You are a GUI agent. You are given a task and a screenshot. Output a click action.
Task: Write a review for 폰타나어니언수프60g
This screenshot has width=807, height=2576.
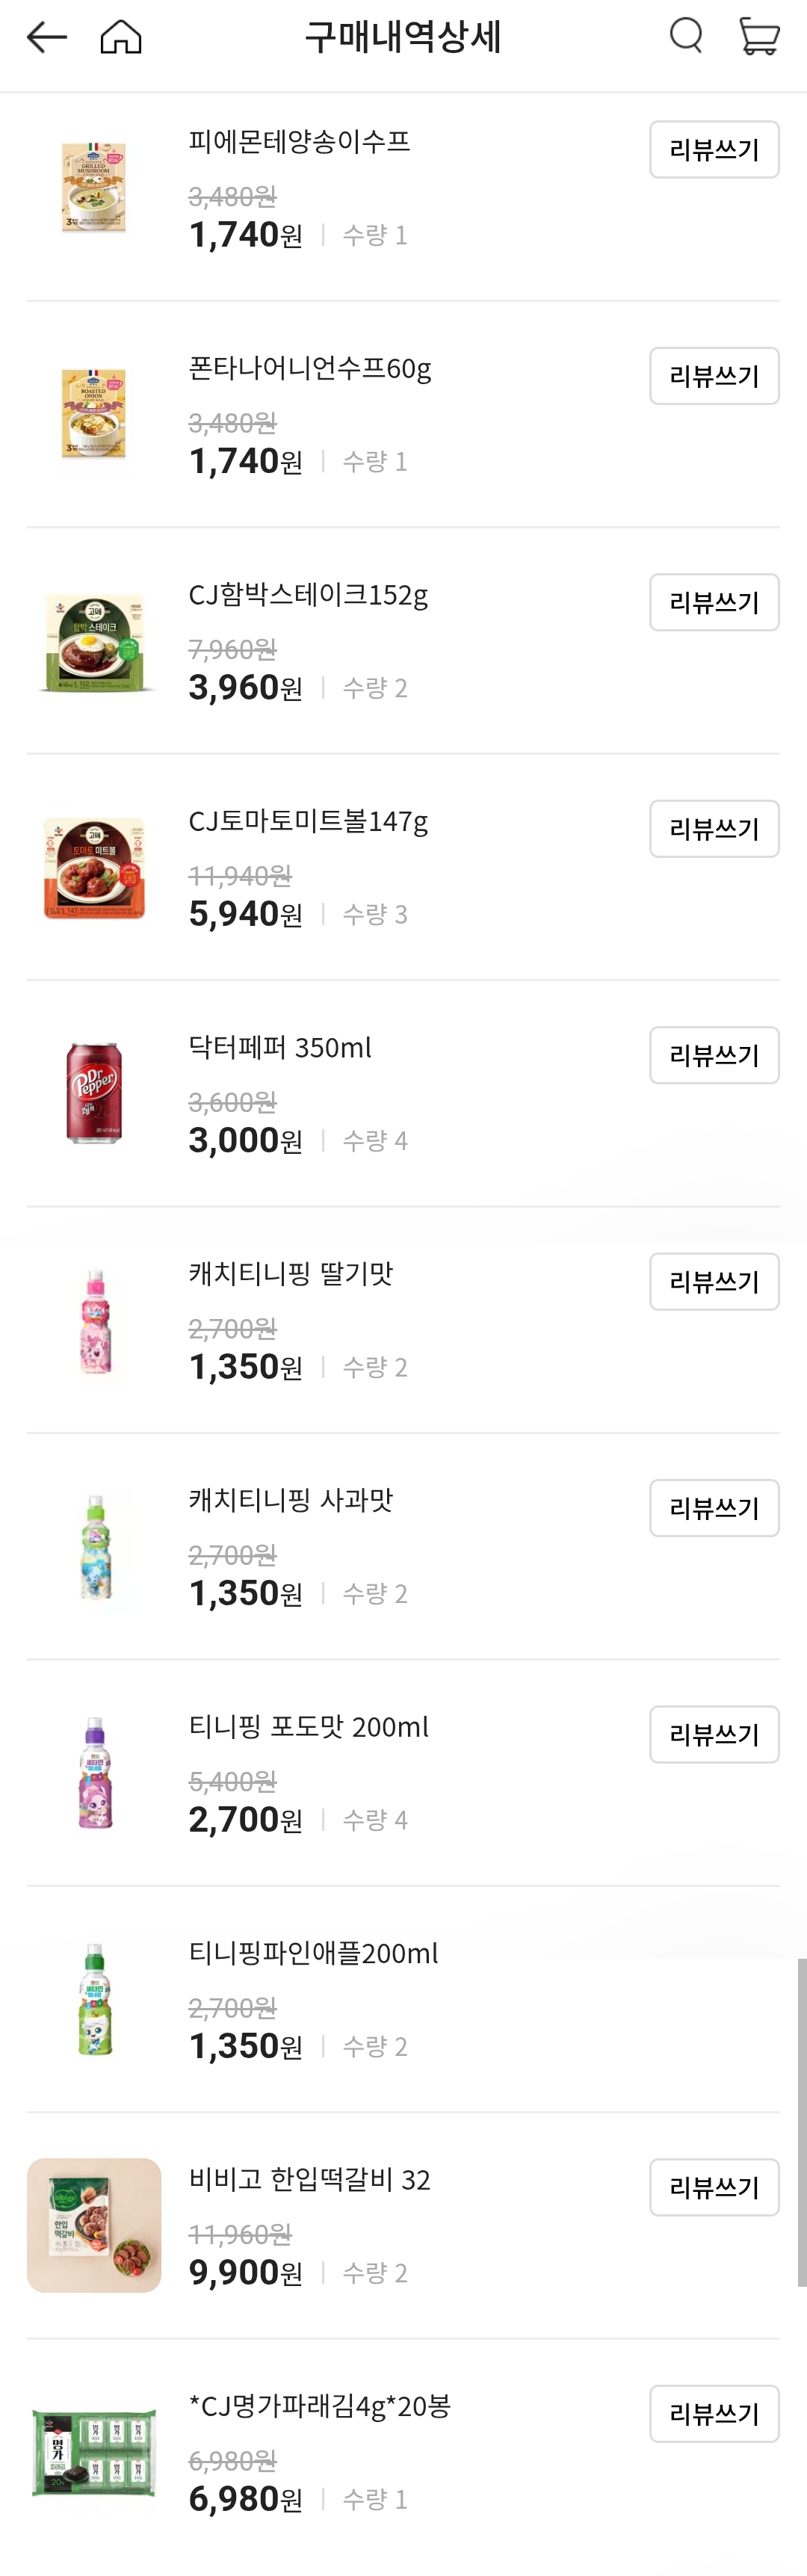tap(714, 376)
